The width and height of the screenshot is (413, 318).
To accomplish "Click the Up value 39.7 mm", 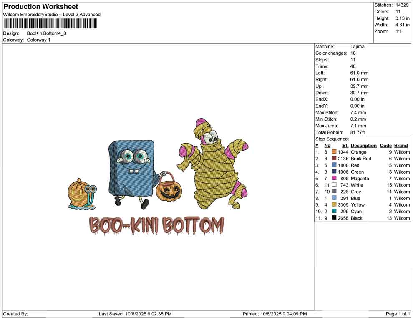I will tap(359, 86).
